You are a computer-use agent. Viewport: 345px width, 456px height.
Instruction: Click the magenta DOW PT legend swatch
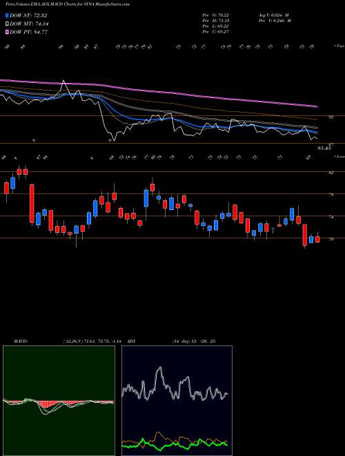7,32
